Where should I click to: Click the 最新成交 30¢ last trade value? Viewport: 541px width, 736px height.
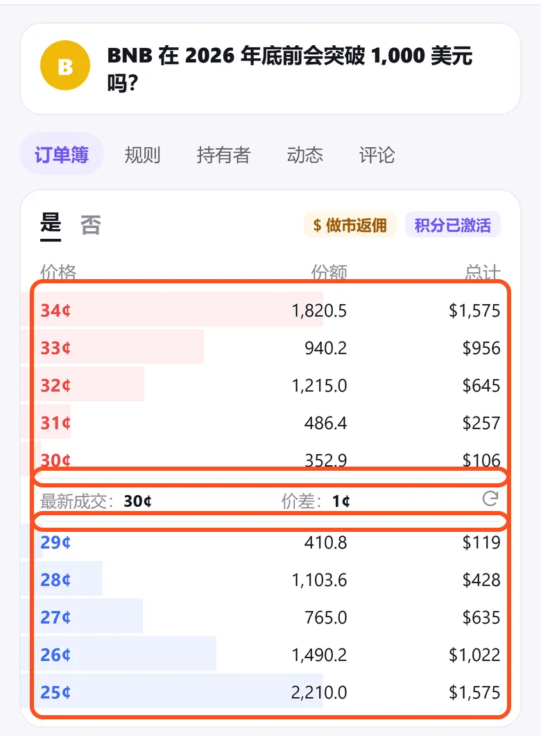coord(138,501)
